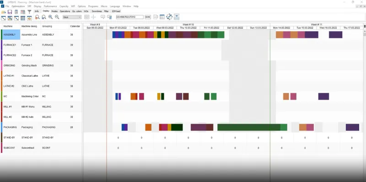Select the FURNACE1 machine row

pos(42,45)
